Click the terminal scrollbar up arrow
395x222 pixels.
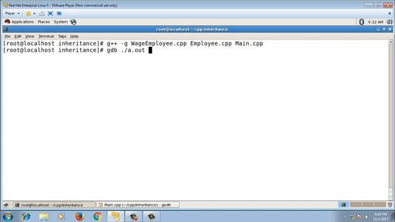391,42
